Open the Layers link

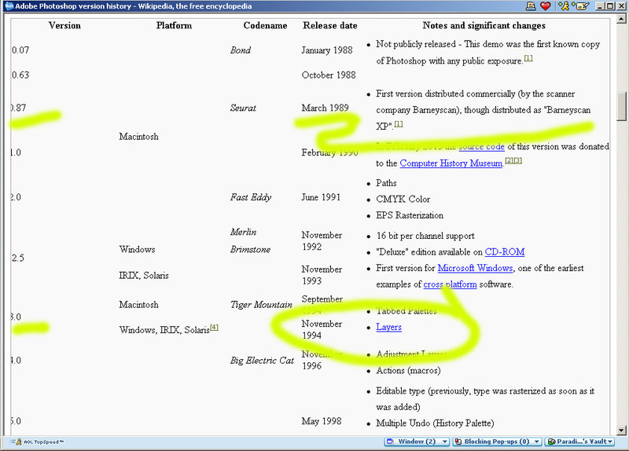(388, 327)
